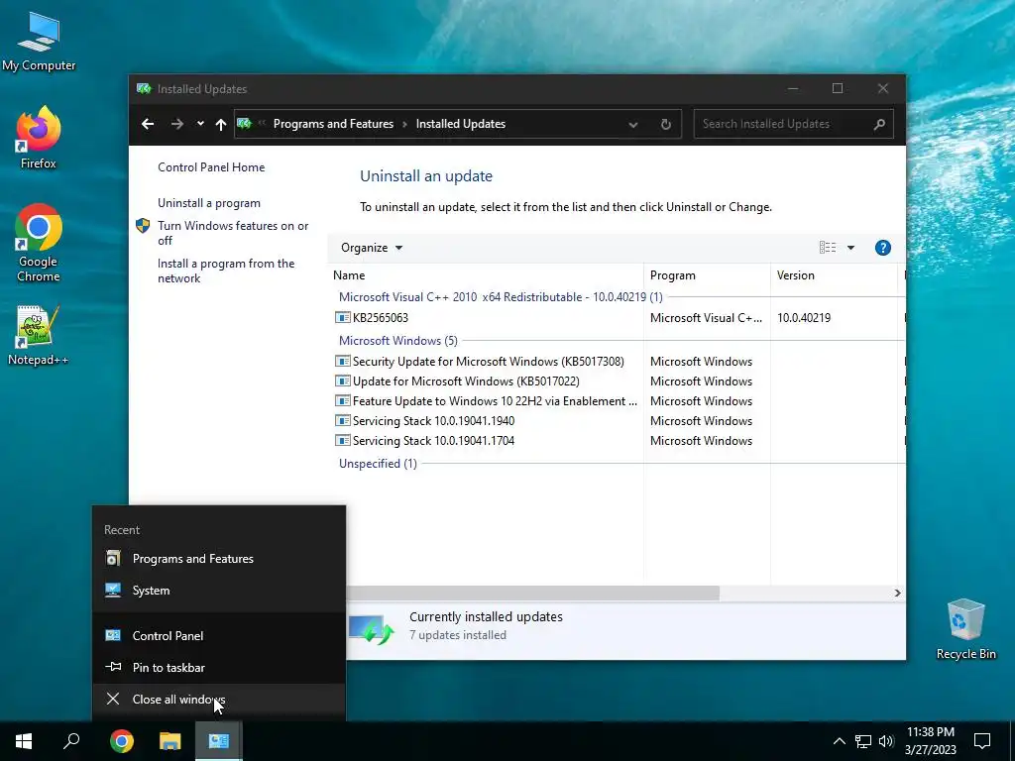The image size is (1015, 761).
Task: Open Control Panel Home link
Action: [x=211, y=166]
